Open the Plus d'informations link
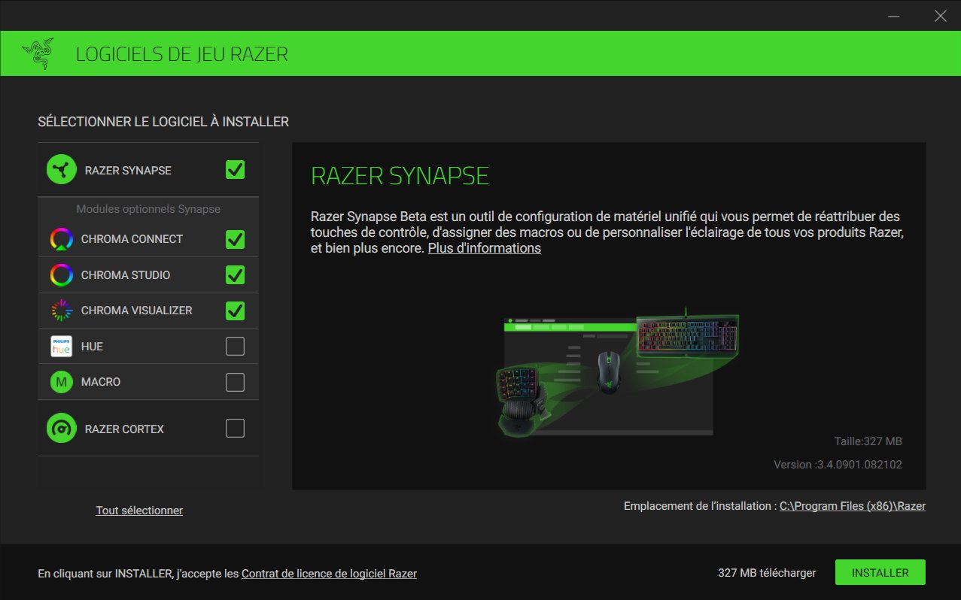Screen dimensions: 961x600 [484, 247]
